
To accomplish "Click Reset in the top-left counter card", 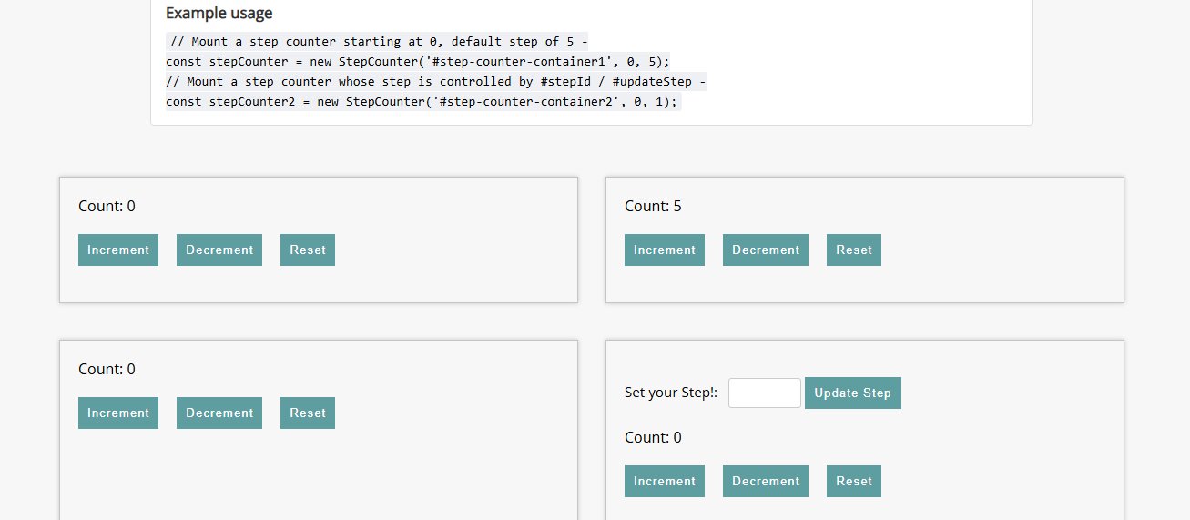I will pos(308,250).
